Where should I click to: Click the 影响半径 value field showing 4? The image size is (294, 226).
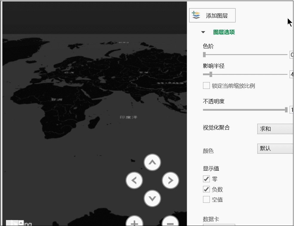(291, 74)
